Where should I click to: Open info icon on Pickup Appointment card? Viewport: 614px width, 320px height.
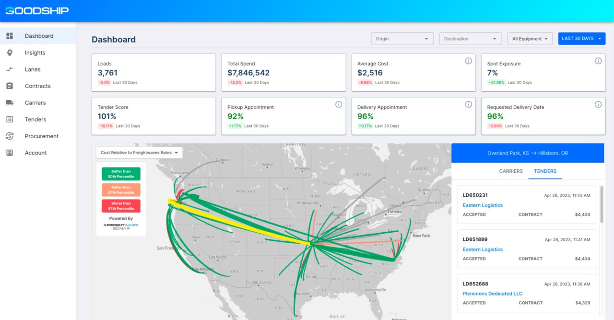(338, 105)
